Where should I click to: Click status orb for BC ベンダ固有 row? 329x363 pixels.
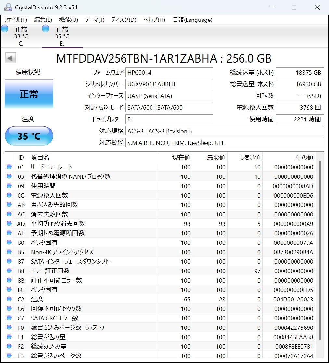[x=9, y=289]
